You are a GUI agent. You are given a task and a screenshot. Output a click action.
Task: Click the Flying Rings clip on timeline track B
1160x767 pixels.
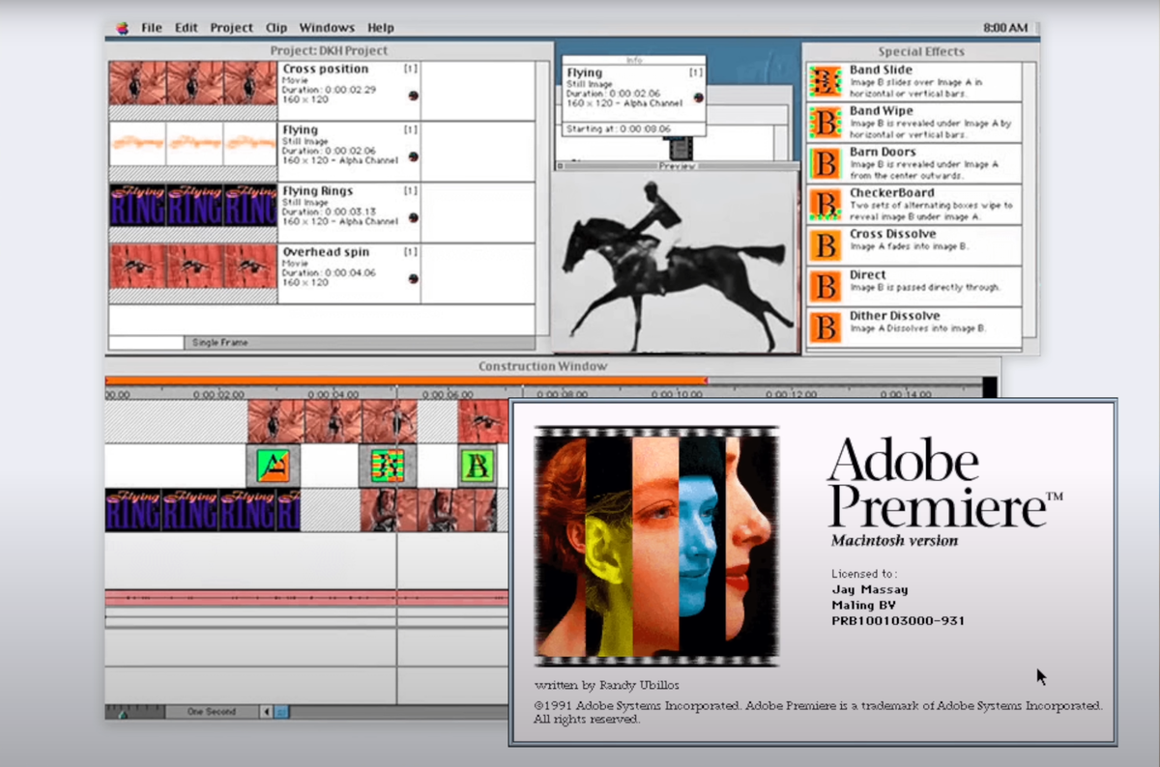point(202,510)
